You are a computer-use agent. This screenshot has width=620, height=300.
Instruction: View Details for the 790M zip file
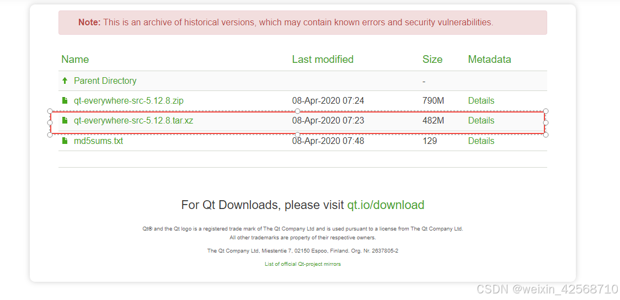(x=481, y=101)
